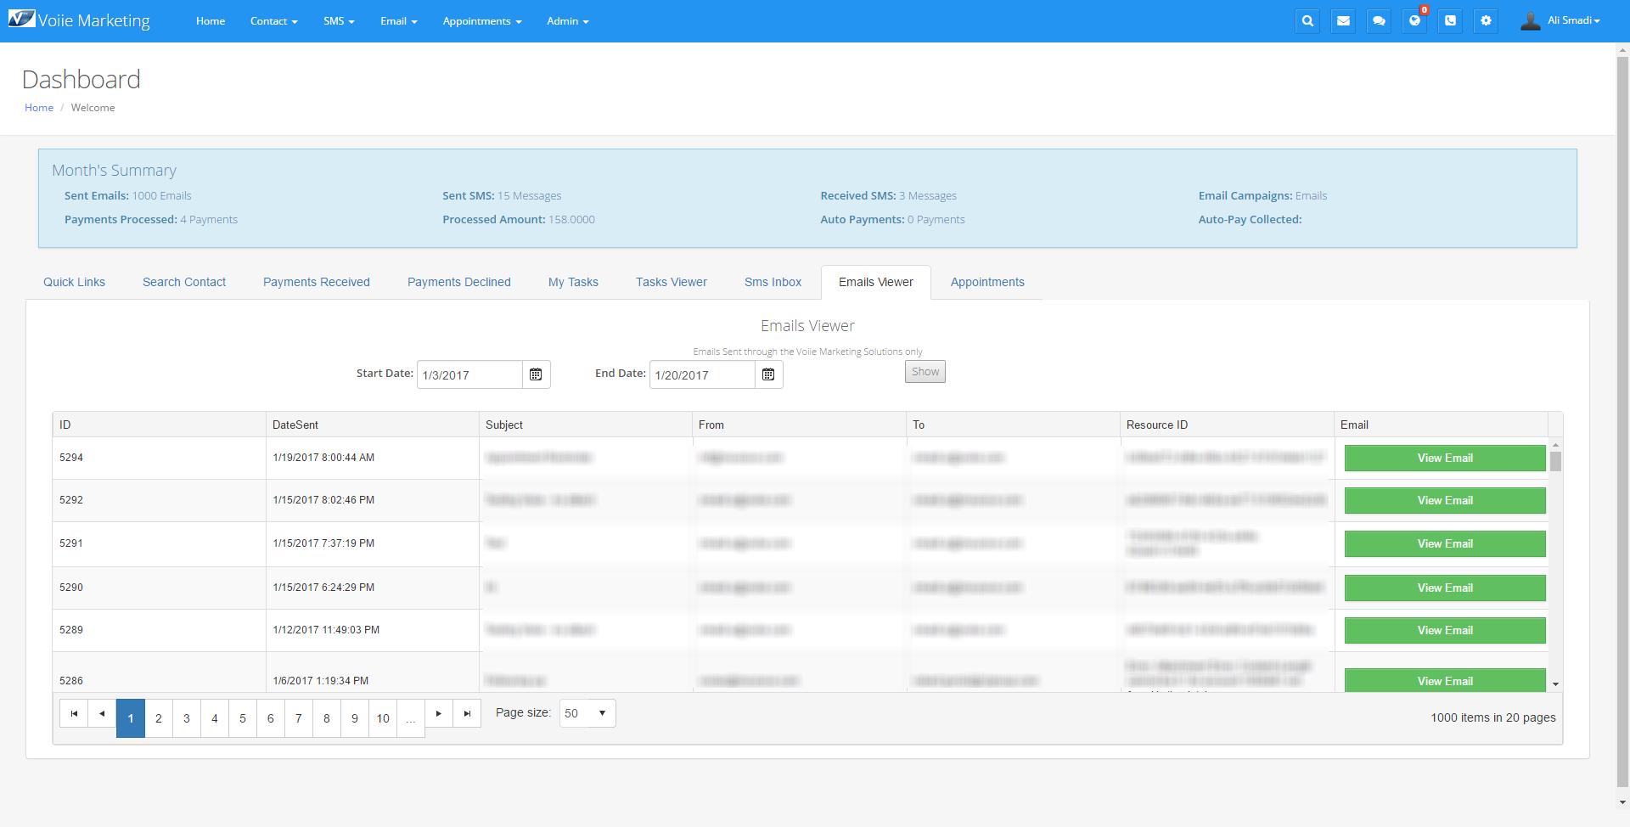Open the Start Date calendar picker icon

(x=536, y=374)
